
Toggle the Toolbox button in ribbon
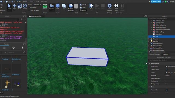52,7
